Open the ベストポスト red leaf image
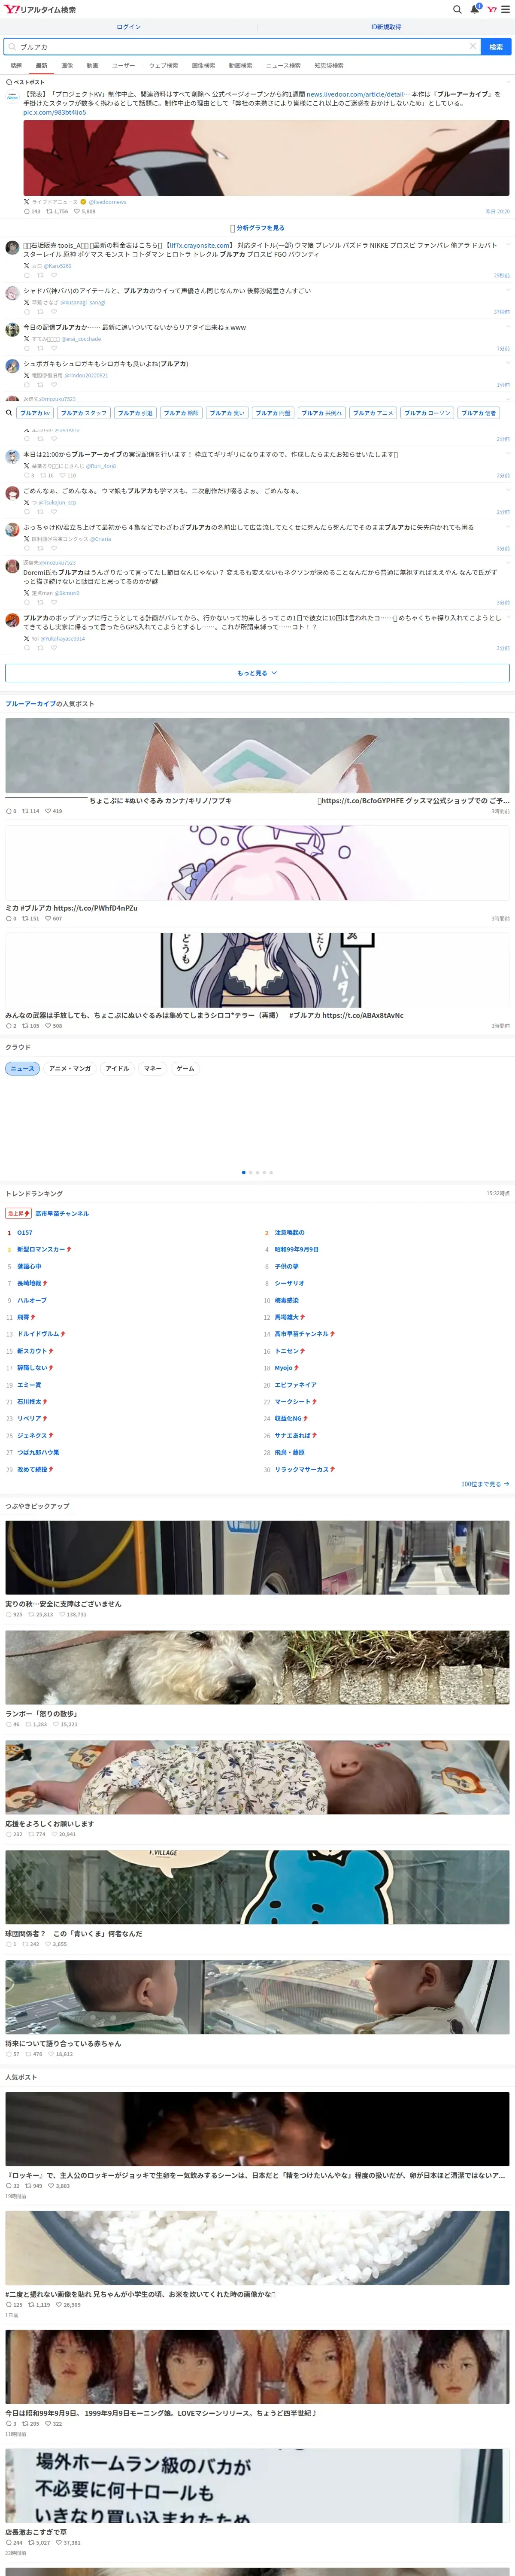 [266, 158]
